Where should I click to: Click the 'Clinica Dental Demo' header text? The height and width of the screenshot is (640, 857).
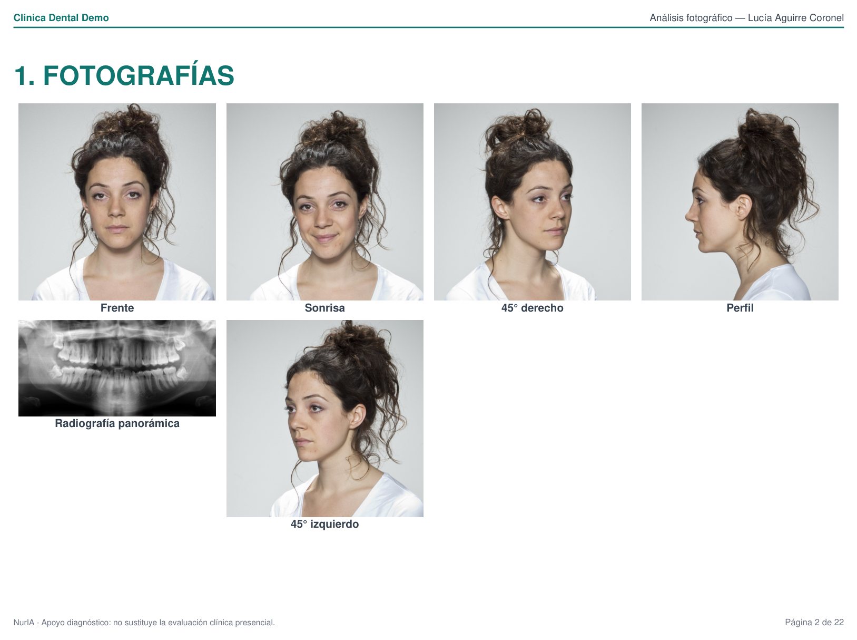pos(61,17)
